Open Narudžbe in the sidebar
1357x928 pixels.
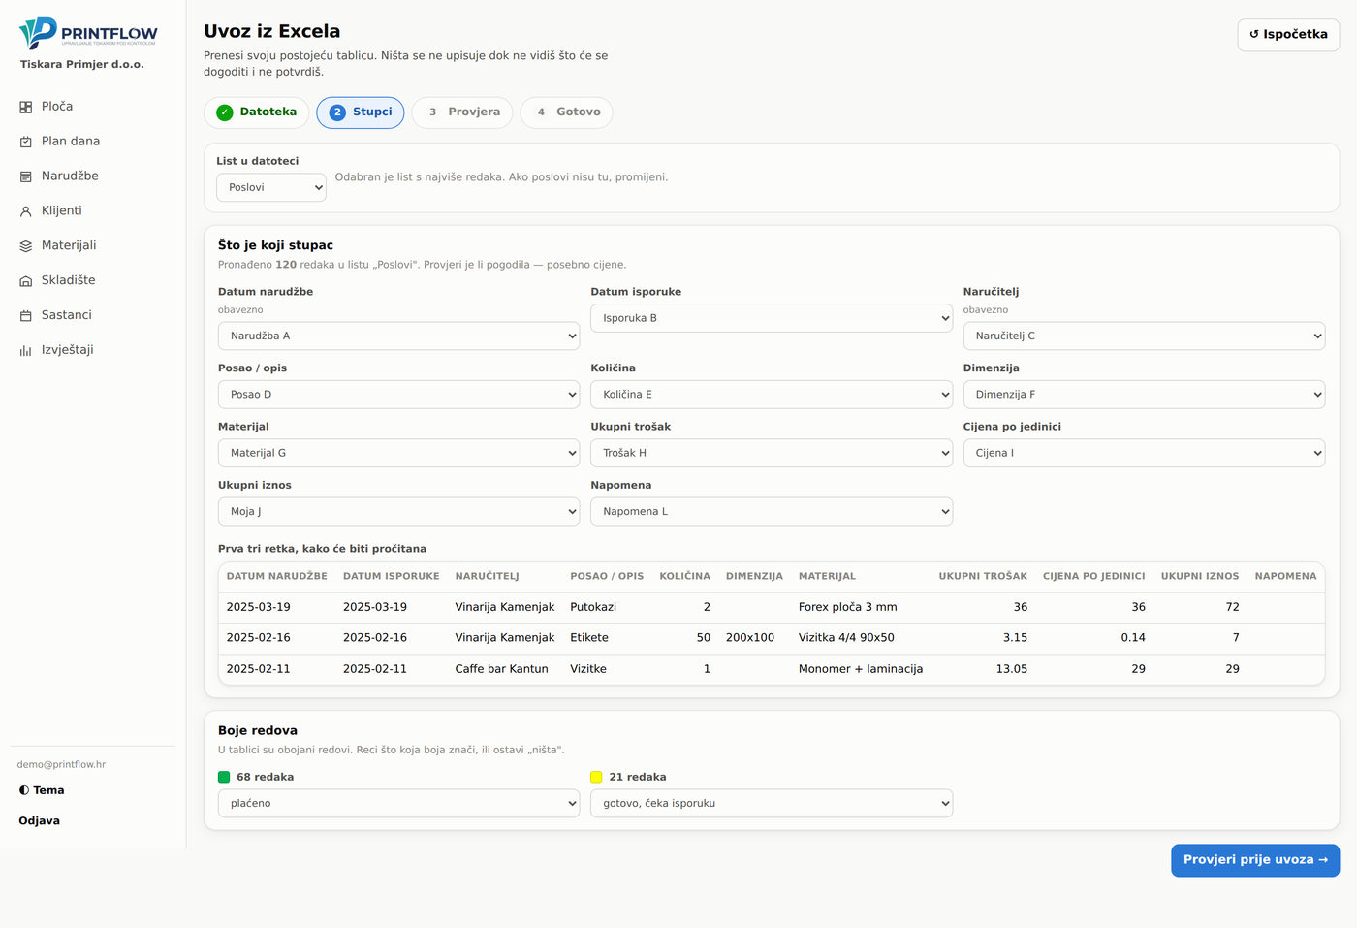(x=93, y=176)
